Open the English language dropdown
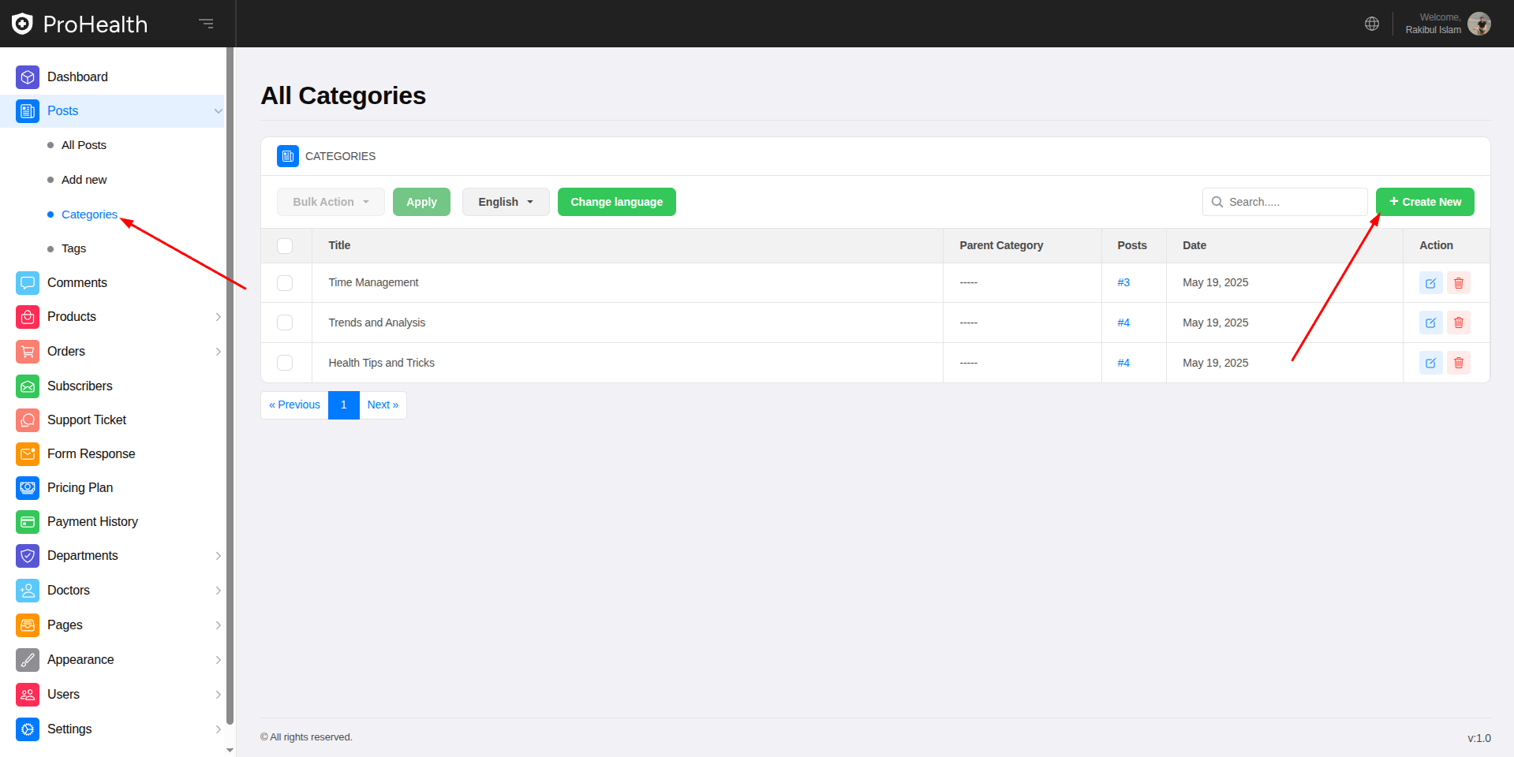The width and height of the screenshot is (1514, 757). point(506,202)
